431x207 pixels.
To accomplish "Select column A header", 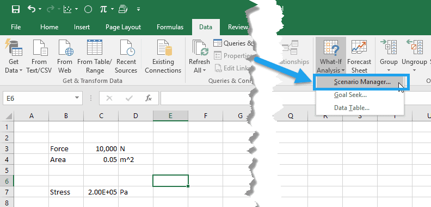I will (32, 116).
